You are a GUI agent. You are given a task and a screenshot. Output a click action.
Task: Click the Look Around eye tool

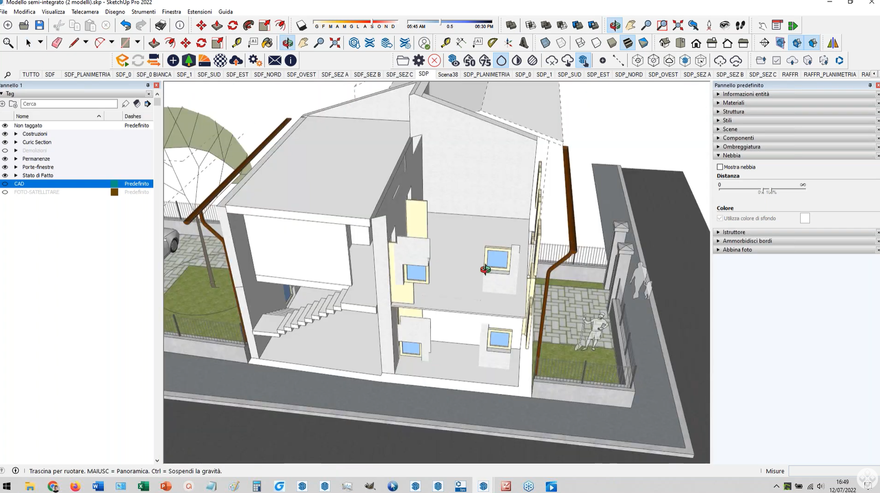pyautogui.click(x=724, y=26)
